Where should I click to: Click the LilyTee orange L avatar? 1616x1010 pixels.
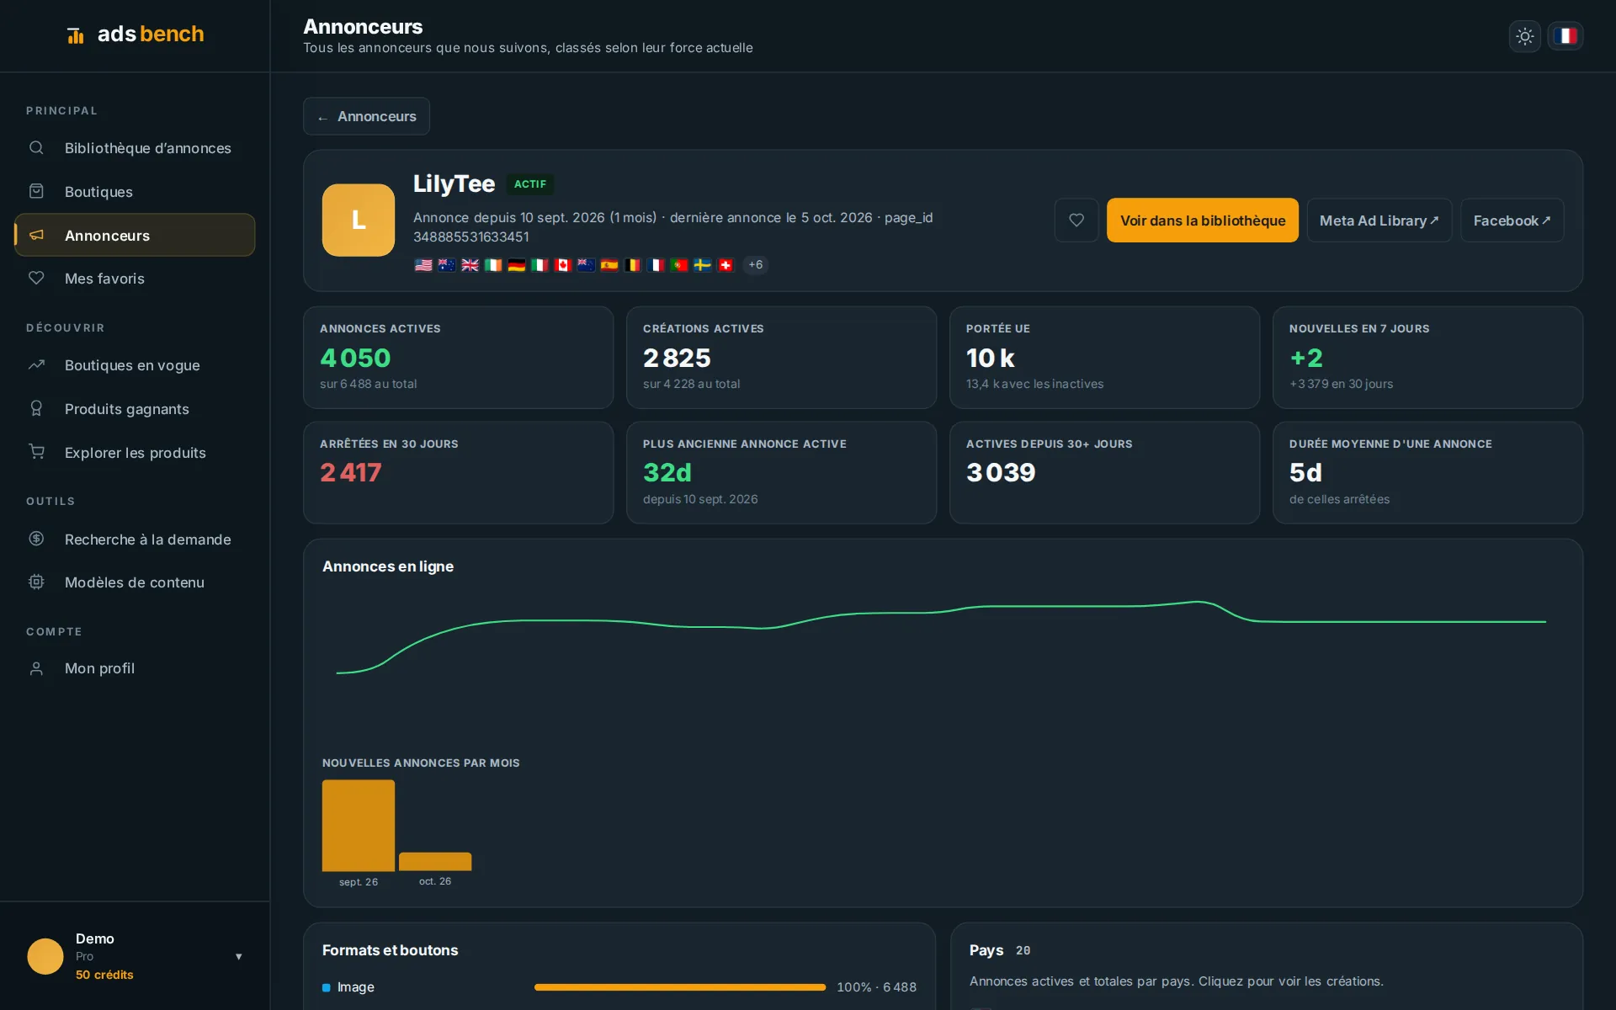(x=359, y=221)
